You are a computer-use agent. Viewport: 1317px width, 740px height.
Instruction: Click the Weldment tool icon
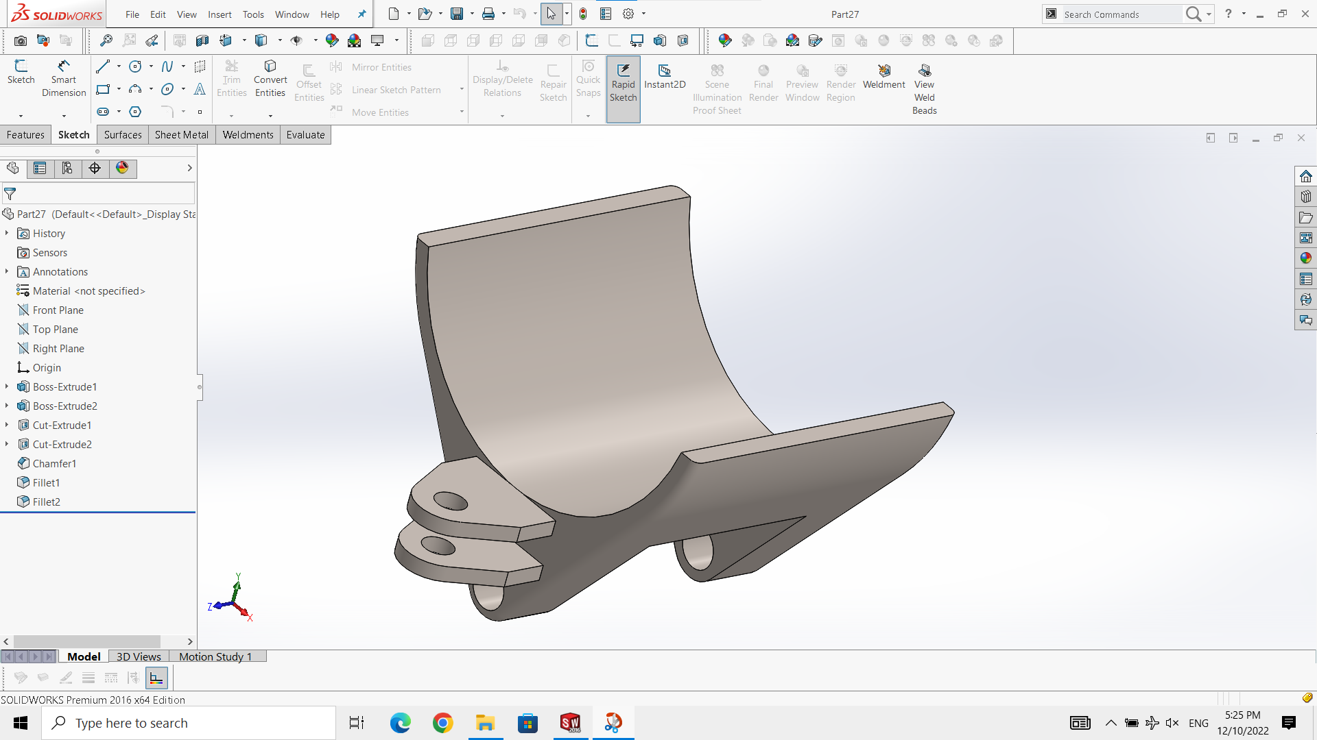pos(884,76)
